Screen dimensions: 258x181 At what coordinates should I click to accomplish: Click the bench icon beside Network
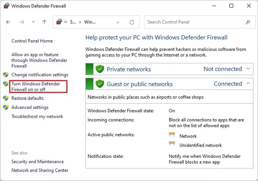(x=172, y=135)
